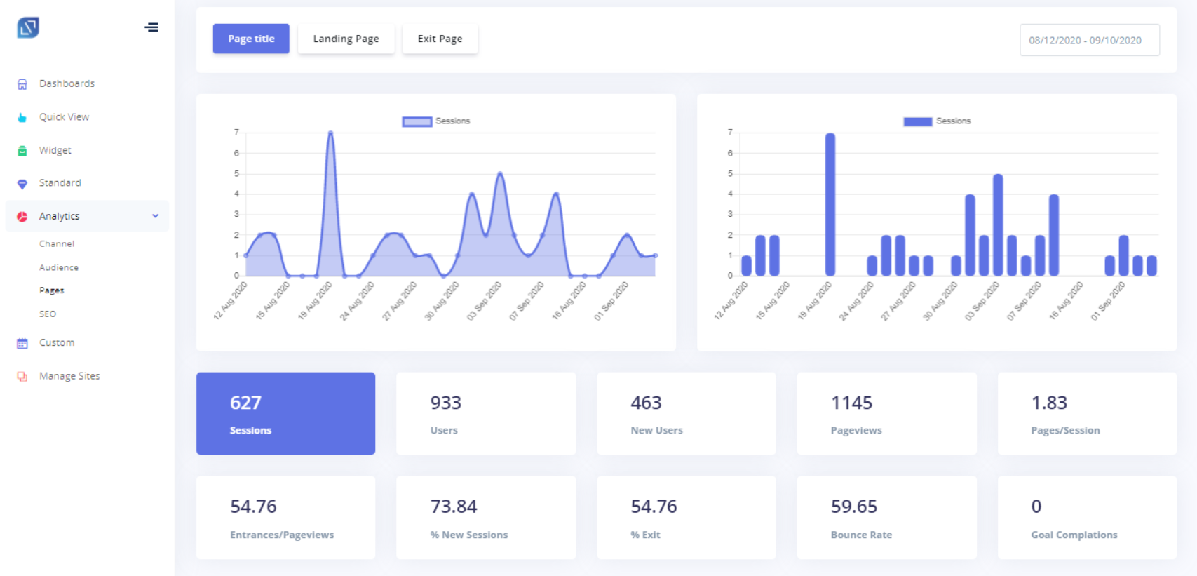Select the Widget icon in sidebar

[22, 151]
